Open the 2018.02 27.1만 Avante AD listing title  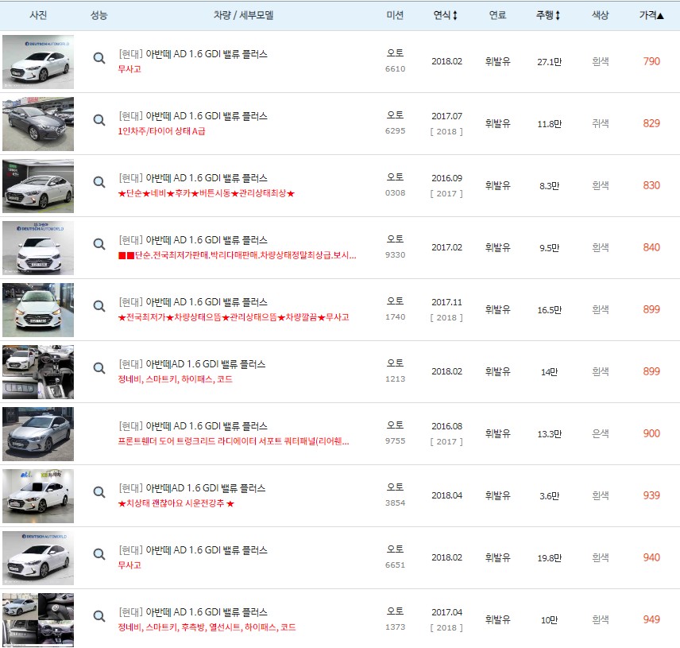click(x=193, y=54)
